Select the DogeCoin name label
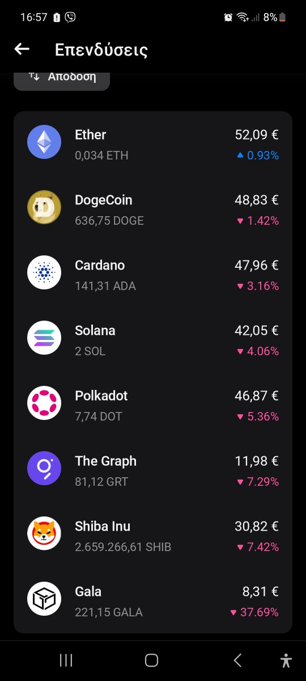The width and height of the screenshot is (306, 681). pyautogui.click(x=104, y=200)
